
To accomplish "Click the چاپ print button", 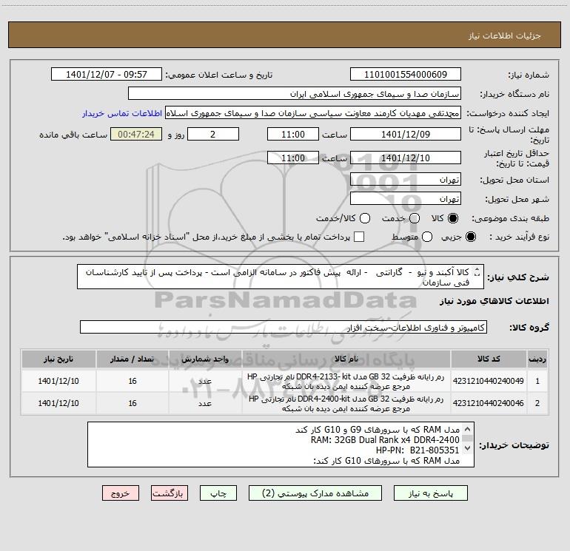I will point(218,493).
